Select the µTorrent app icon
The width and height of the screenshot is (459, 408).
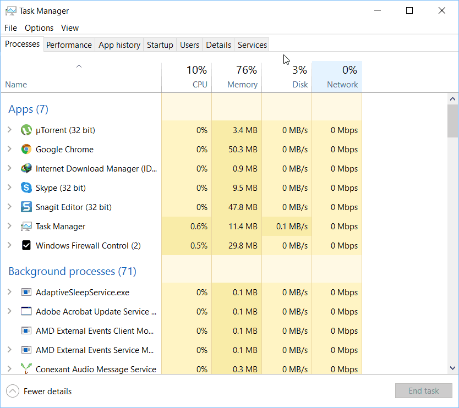point(26,130)
